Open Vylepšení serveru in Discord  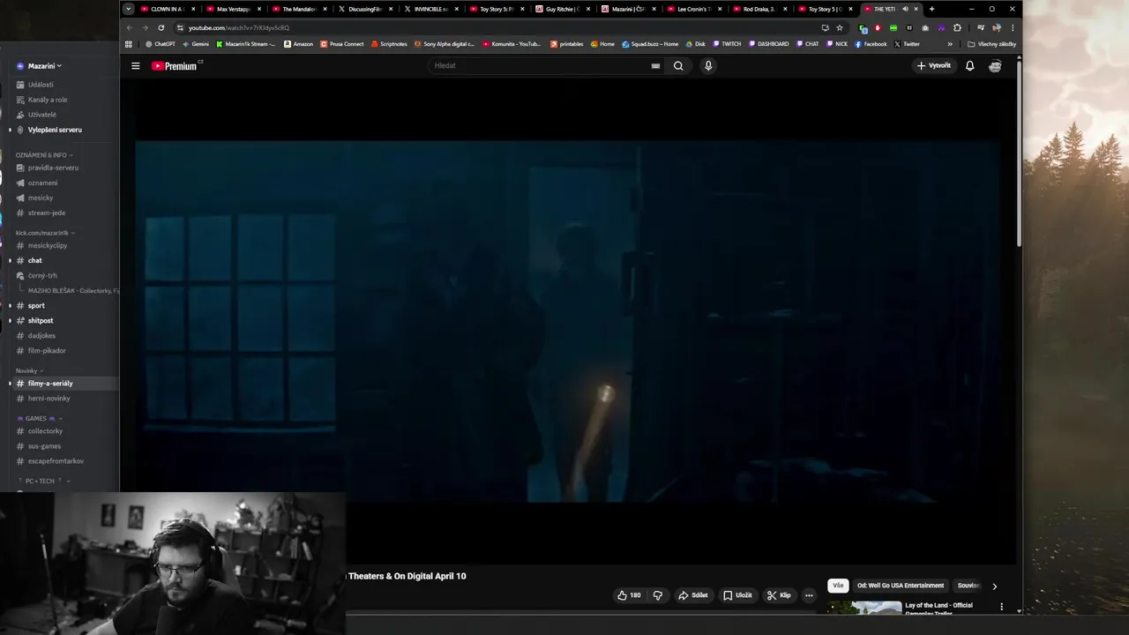[55, 130]
